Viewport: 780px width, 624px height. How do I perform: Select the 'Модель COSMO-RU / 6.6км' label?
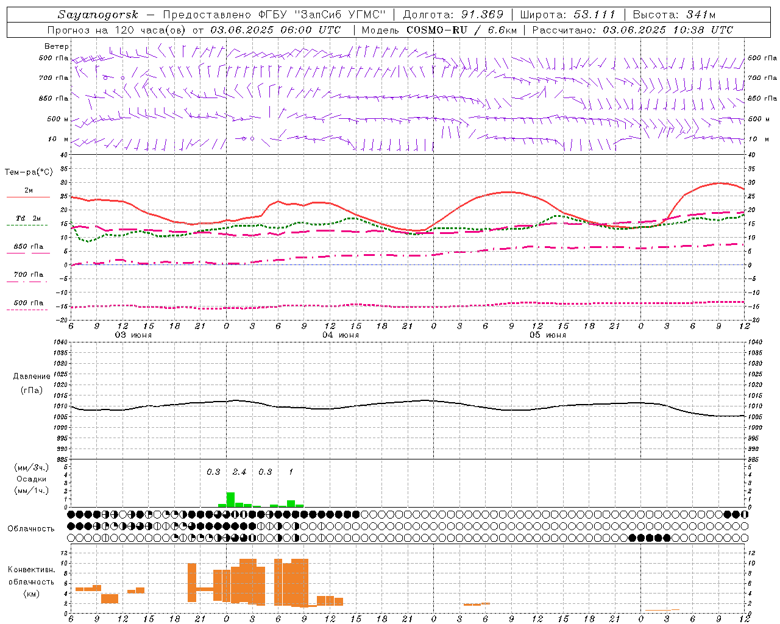click(x=439, y=30)
